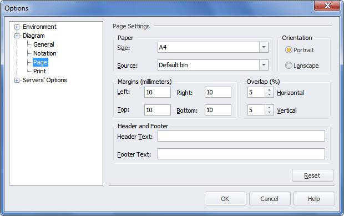344x216 pixels.
Task: Click the Right margin field
Action: coord(218,92)
